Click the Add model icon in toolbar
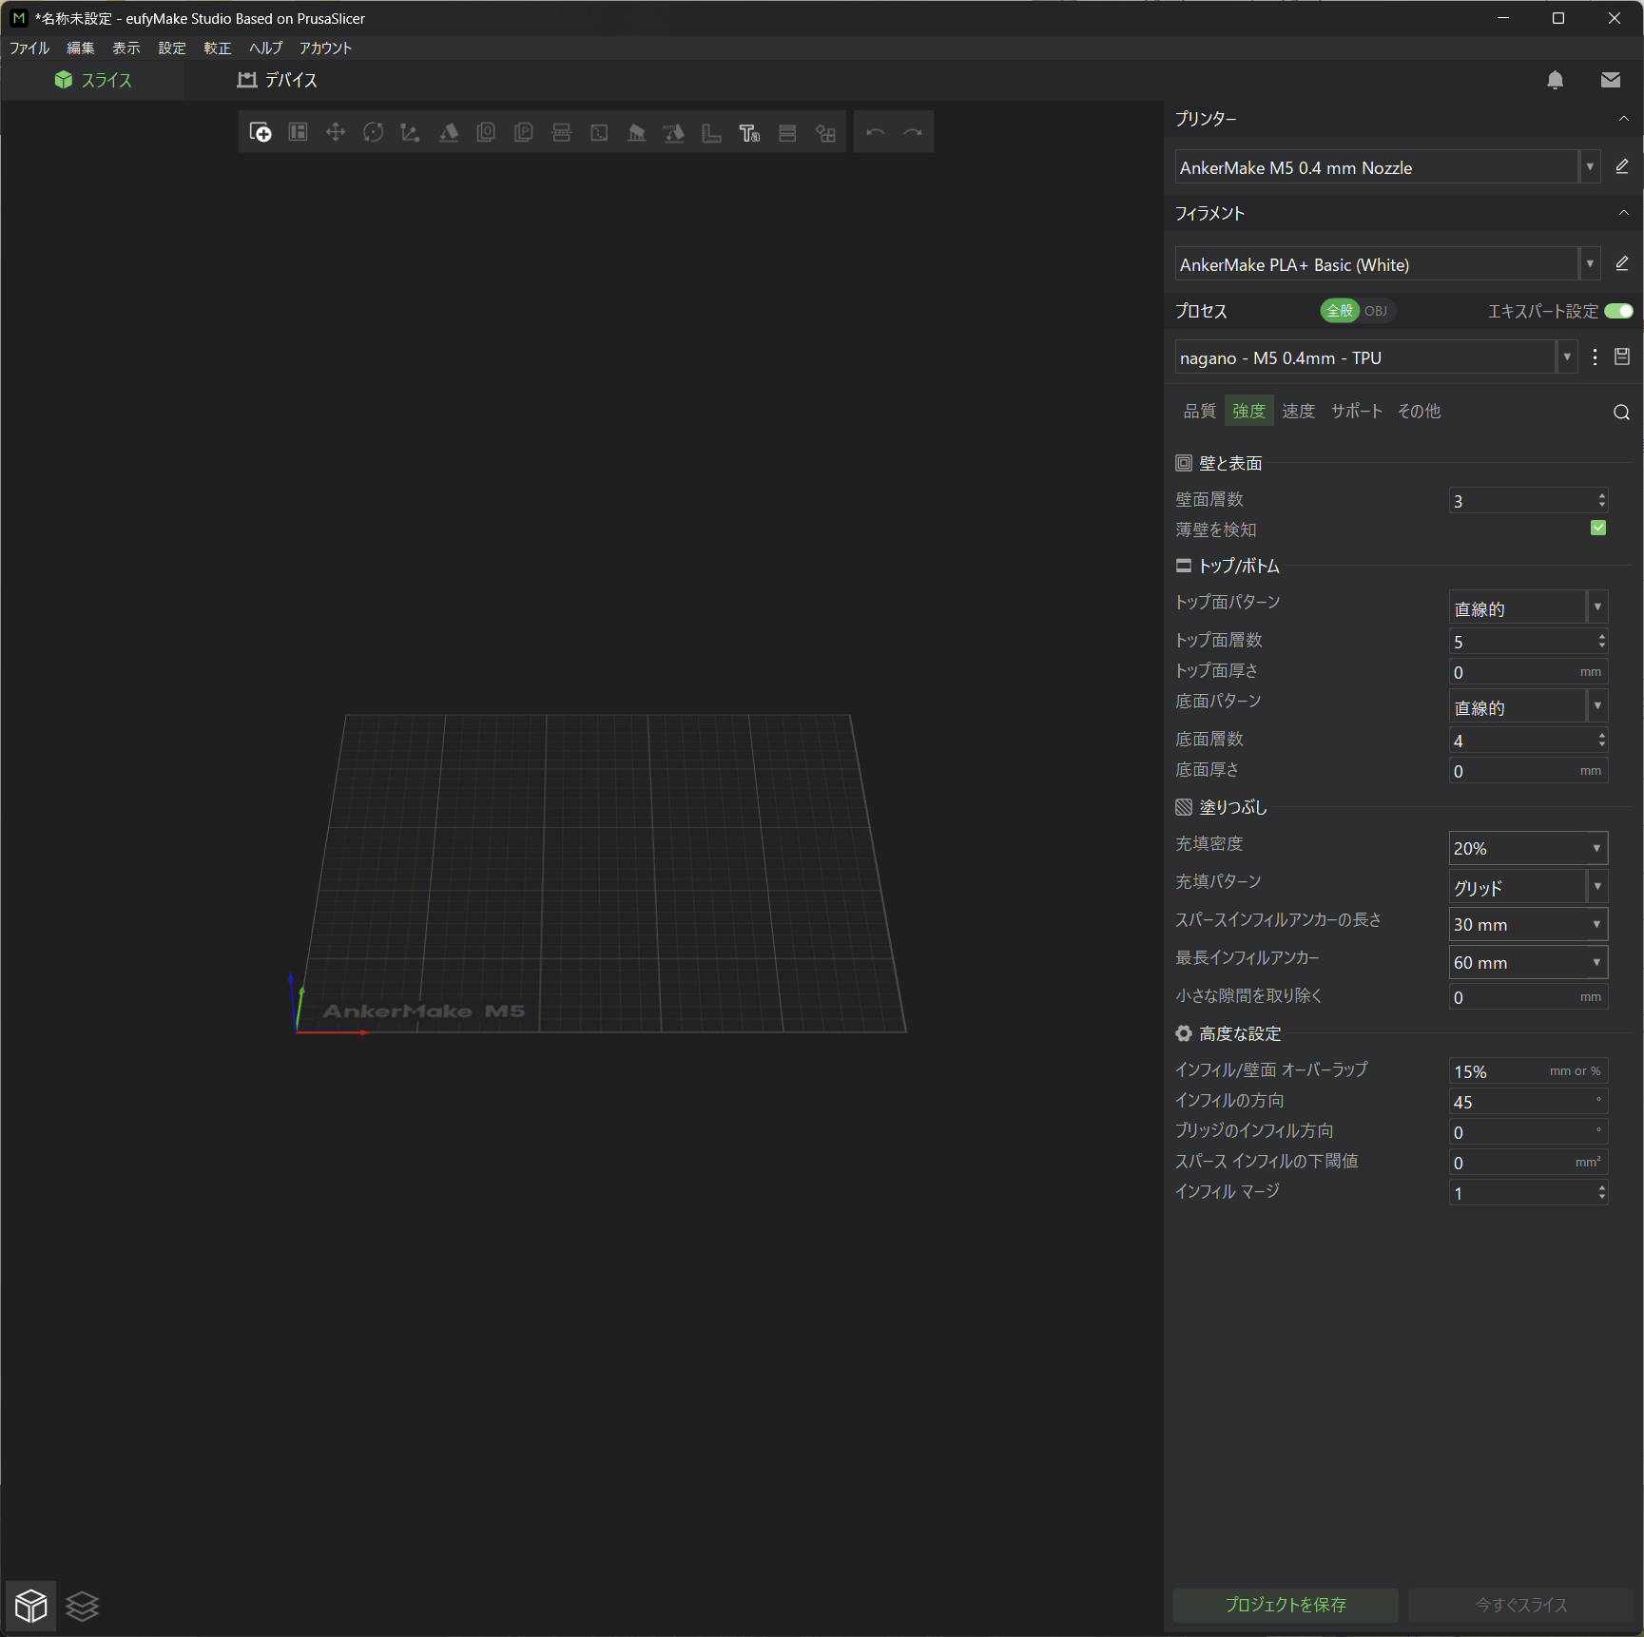This screenshot has height=1637, width=1644. click(x=260, y=133)
